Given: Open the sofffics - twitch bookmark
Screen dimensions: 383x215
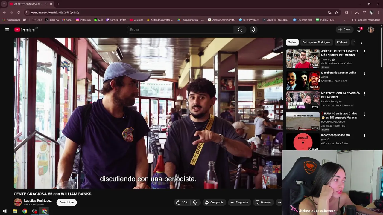Looking at the screenshot, I should 116,20.
